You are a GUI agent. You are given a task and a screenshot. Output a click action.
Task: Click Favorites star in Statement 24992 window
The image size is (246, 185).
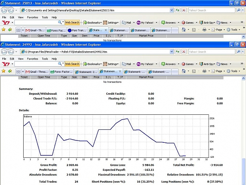point(4,71)
